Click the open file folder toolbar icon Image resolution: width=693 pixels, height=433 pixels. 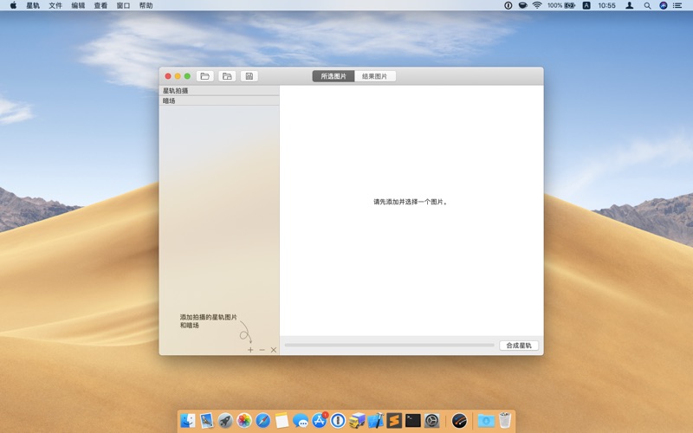pyautogui.click(x=205, y=76)
